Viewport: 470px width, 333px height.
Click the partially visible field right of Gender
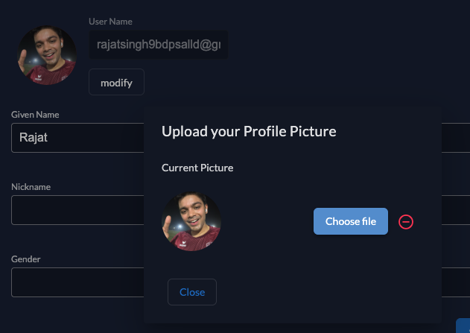(455, 282)
